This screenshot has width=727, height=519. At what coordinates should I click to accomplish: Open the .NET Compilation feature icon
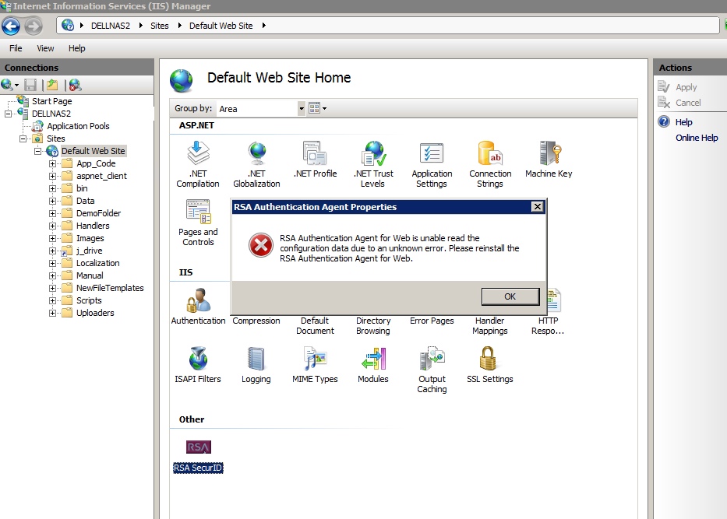tap(198, 154)
